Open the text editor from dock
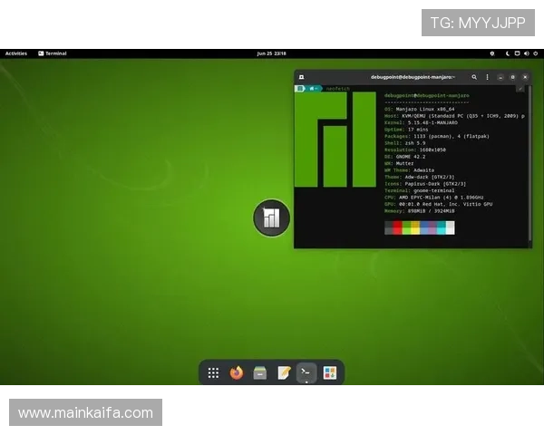Screen dimensions: 544x435 tap(284, 372)
